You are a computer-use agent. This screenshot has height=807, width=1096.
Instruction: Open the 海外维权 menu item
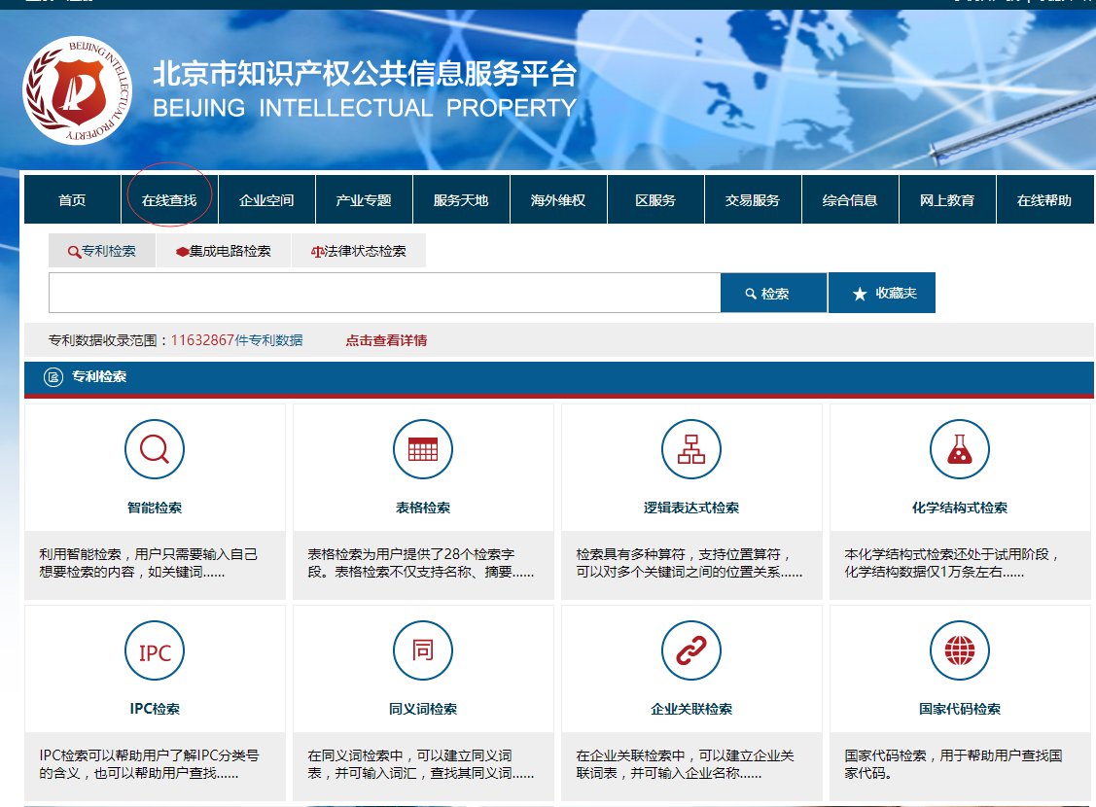[x=558, y=200]
